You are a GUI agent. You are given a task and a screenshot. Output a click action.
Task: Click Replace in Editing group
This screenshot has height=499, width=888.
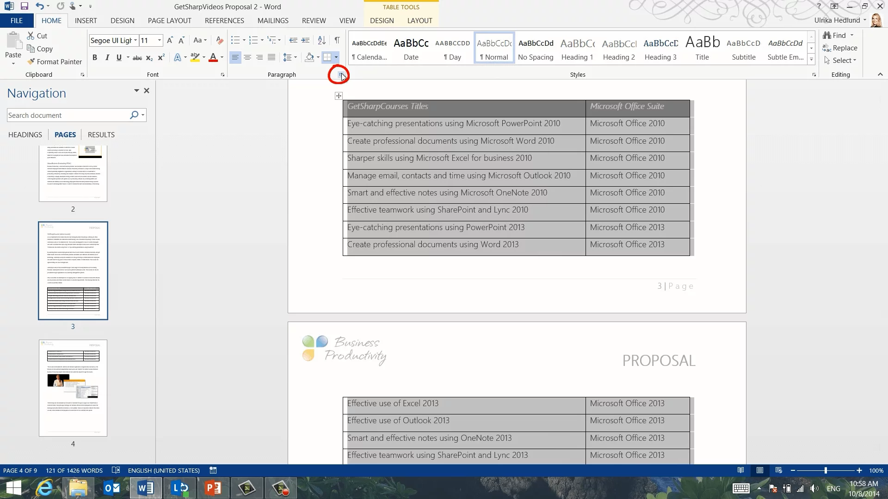840,48
